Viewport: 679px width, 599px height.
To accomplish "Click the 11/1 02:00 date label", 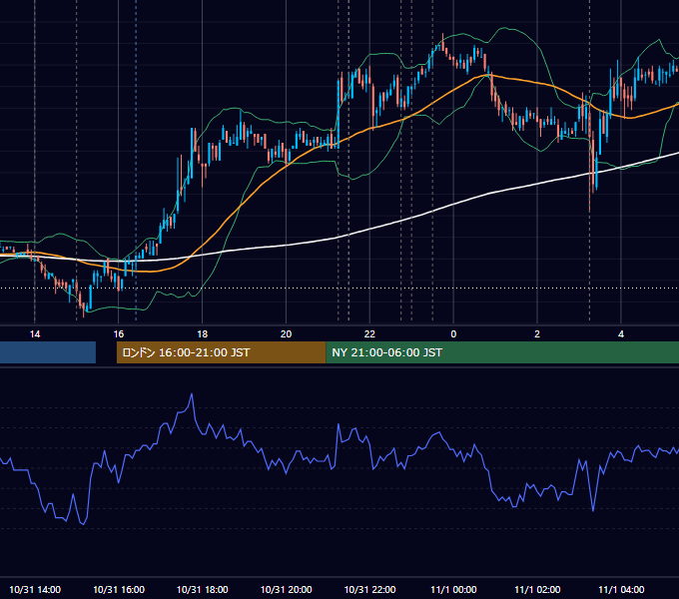I will (x=537, y=589).
